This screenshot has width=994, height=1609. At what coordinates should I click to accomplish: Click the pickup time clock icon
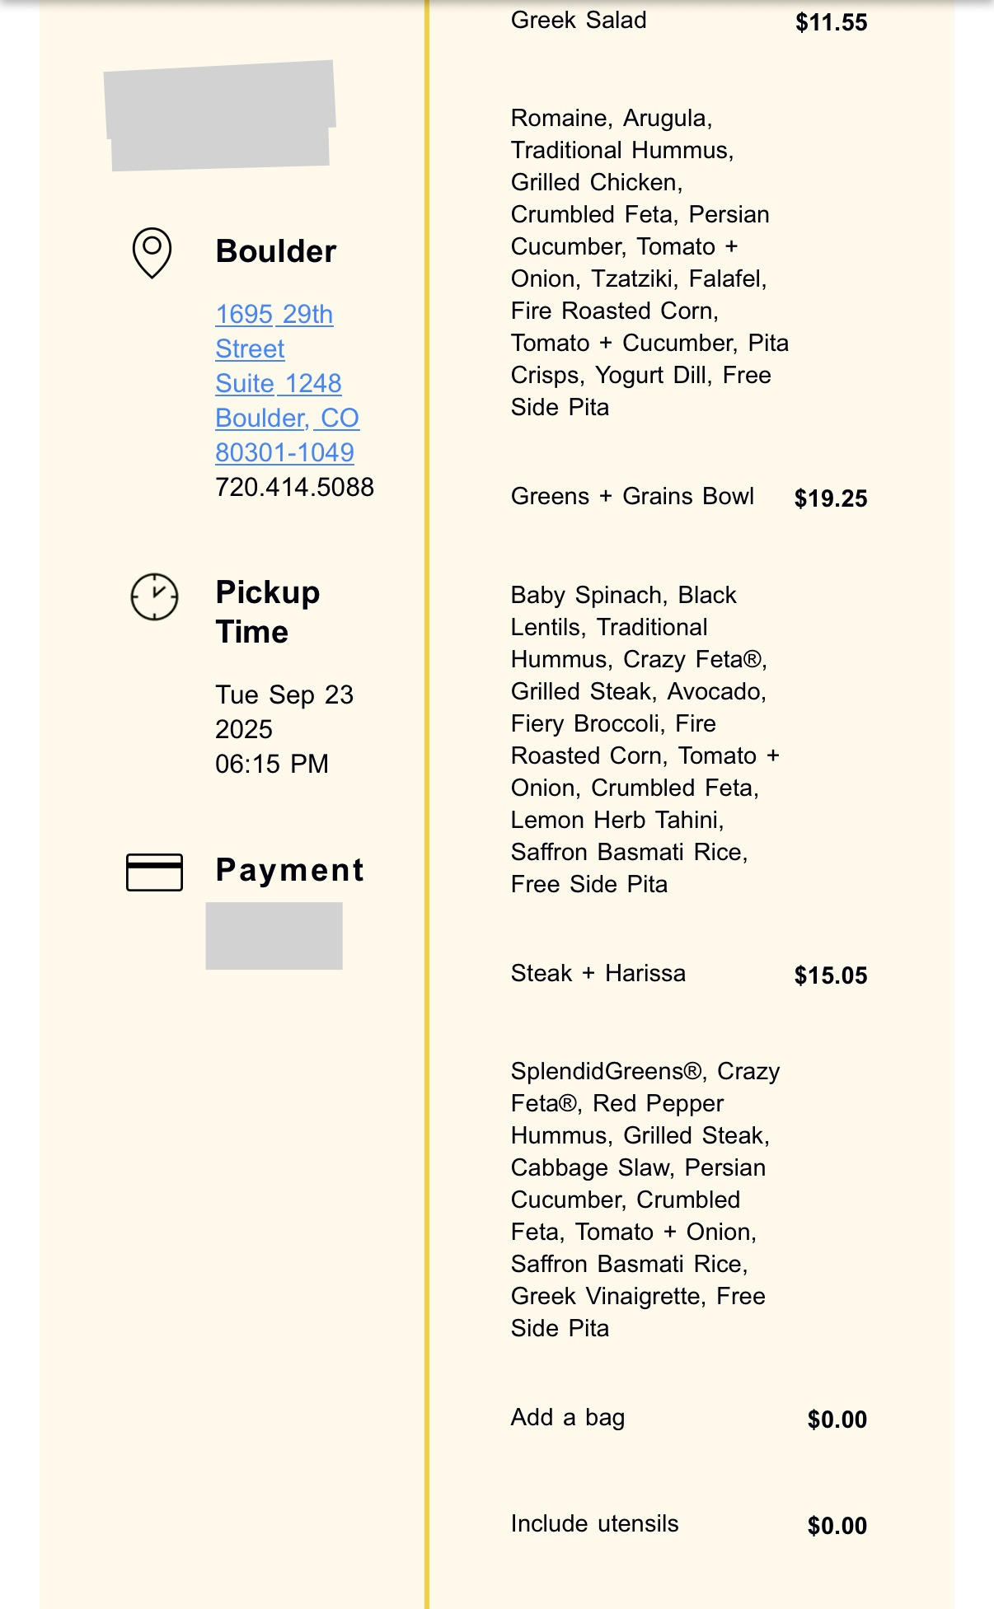coord(154,596)
